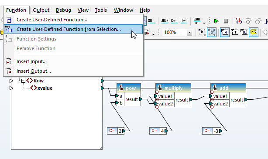The width and height of the screenshot is (268, 159).
Task: Open dropdown arrow beside Insert Output icon
Action: [x=153, y=34]
